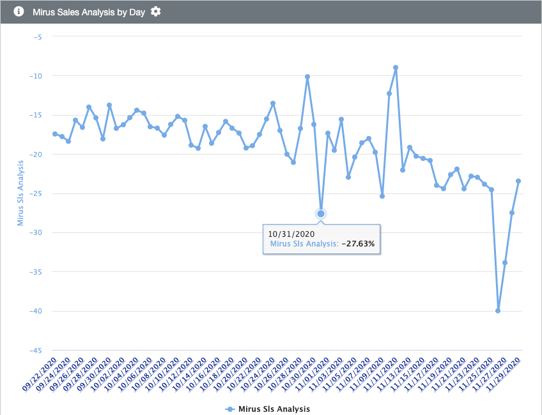Click the 11/01/2020 date on the axis

tap(312, 375)
